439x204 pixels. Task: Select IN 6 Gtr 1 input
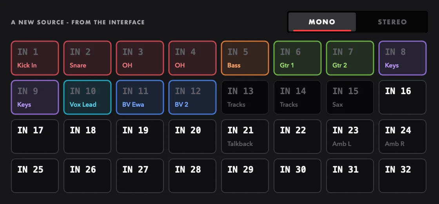pyautogui.click(x=298, y=58)
